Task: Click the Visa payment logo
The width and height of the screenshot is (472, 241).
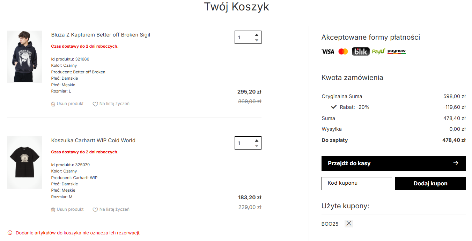Action: pos(328,51)
